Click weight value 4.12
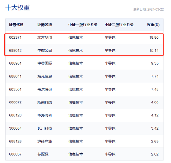 [x=155, y=115]
